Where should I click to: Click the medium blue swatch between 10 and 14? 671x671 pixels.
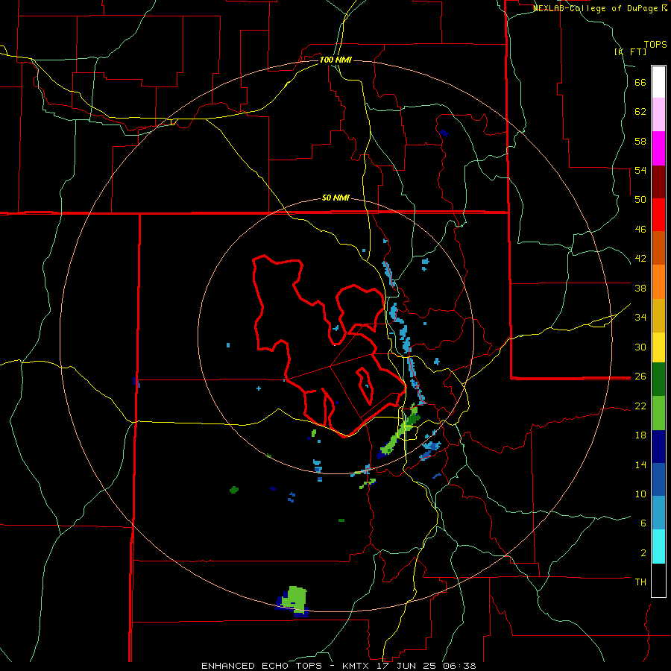(658, 479)
